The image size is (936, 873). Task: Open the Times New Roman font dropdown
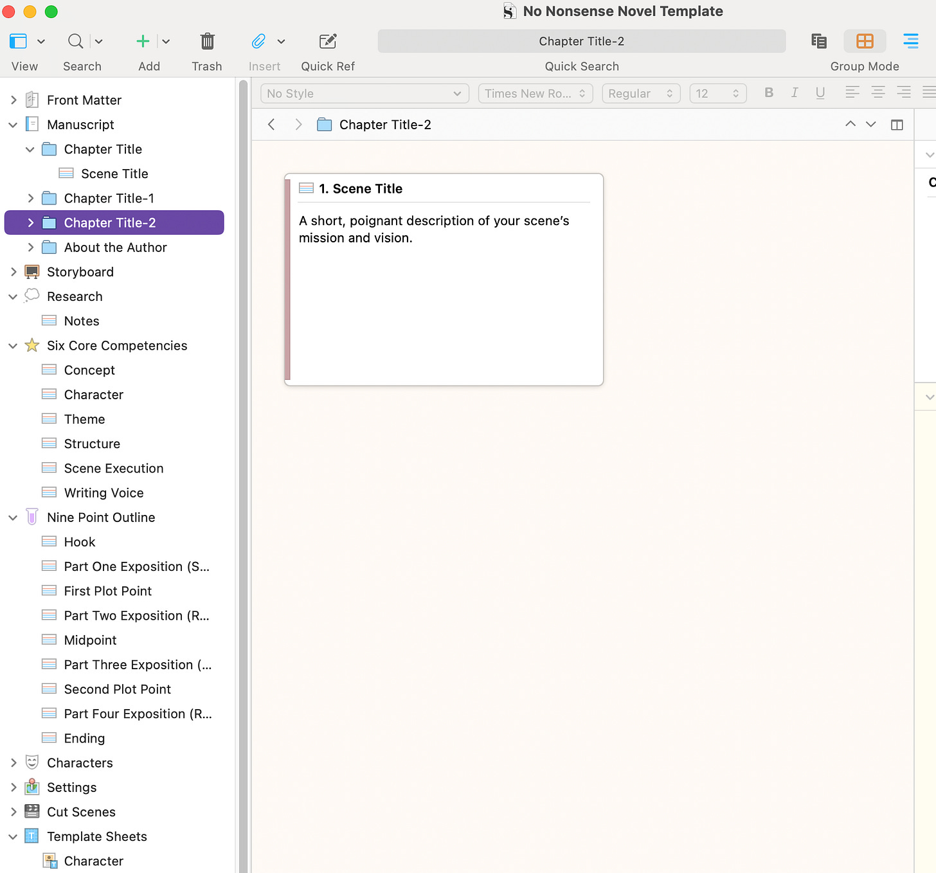(x=535, y=93)
